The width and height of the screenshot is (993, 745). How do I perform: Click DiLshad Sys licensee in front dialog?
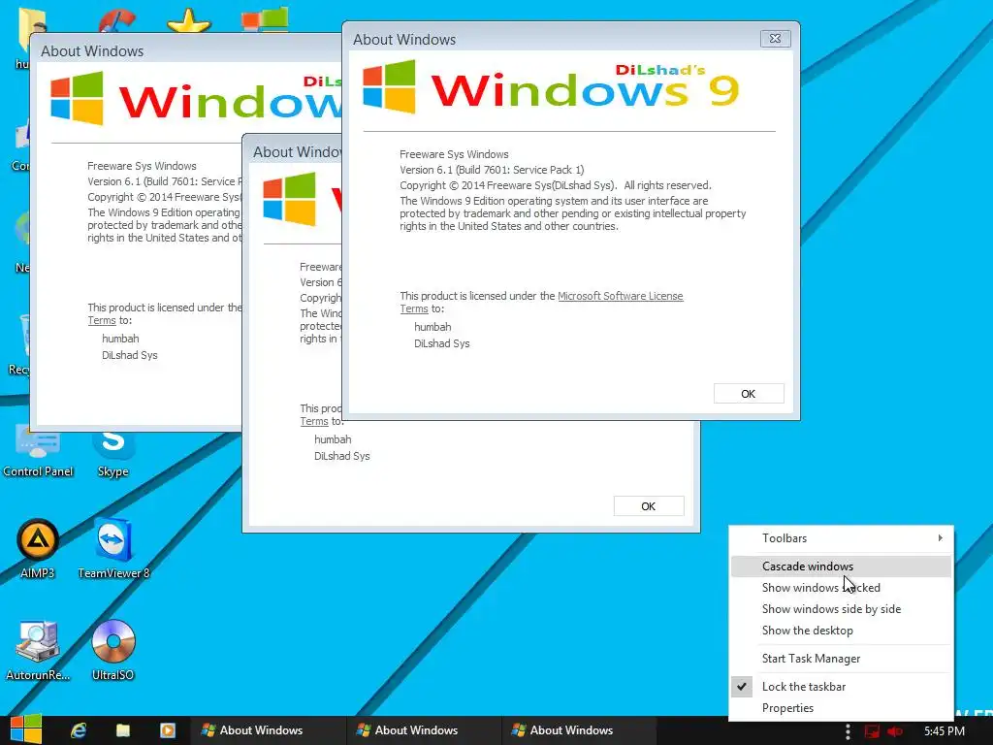click(x=442, y=343)
